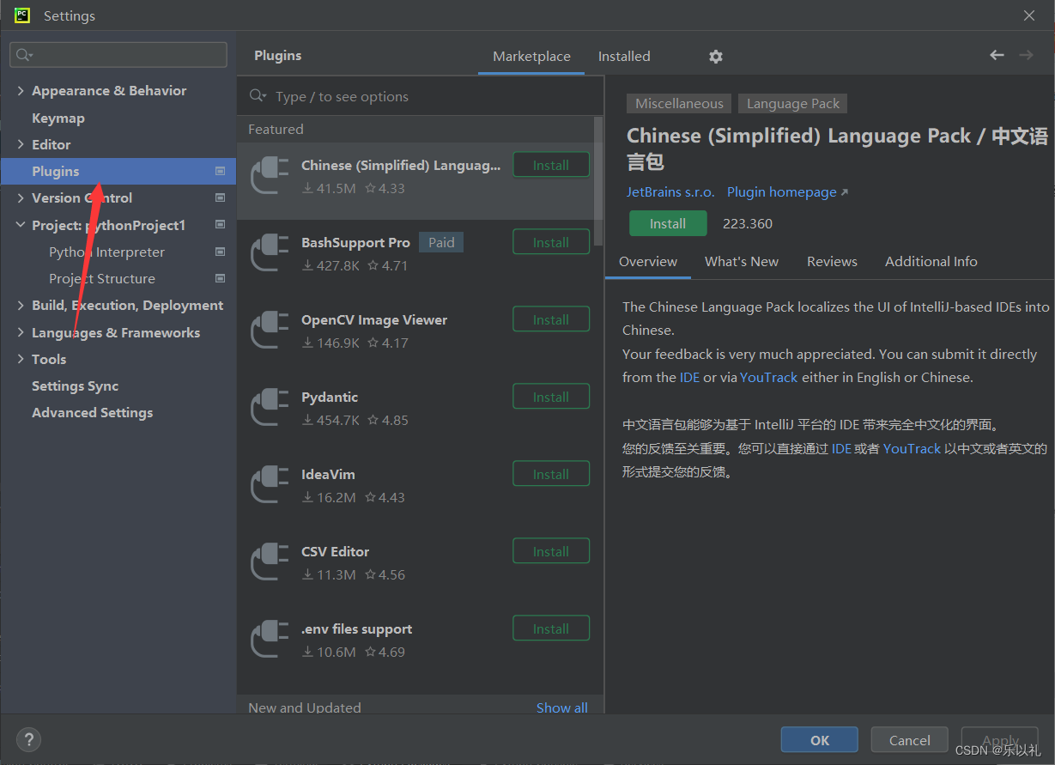Collapse Project: pythonProject1 node

[x=21, y=225]
